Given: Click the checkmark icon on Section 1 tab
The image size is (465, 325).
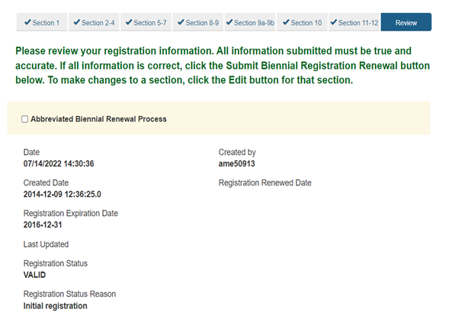Looking at the screenshot, I should pyautogui.click(x=27, y=22).
